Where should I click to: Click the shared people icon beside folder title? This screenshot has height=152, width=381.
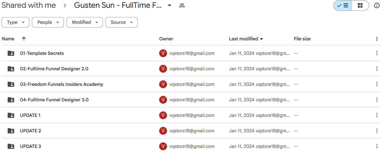click(182, 5)
